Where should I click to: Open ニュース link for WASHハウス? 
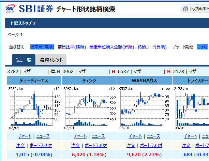coord(153,136)
